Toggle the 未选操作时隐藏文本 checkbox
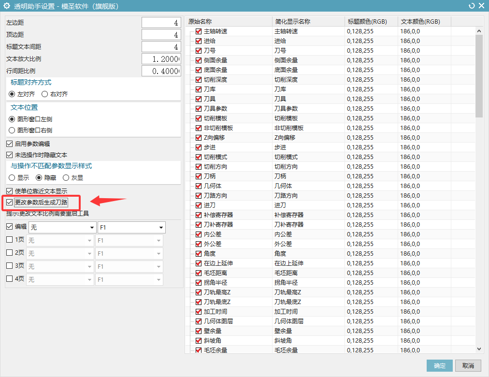Screen dimensions: 489x377 coord(9,155)
